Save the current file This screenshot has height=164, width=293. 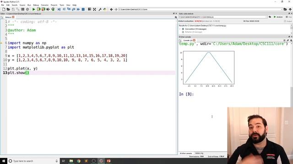pyautogui.click(x=13, y=9)
